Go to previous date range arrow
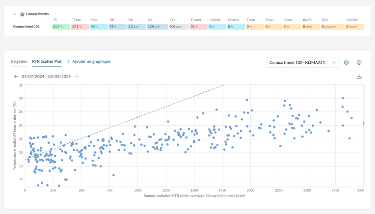This screenshot has width=375, height=214. coord(16,77)
